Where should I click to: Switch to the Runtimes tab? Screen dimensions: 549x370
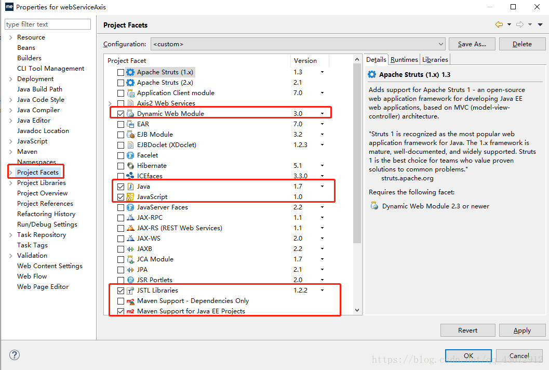(404, 60)
